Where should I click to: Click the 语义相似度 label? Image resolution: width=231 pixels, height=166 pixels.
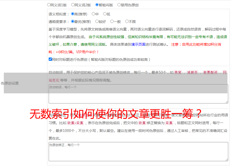click(59, 14)
